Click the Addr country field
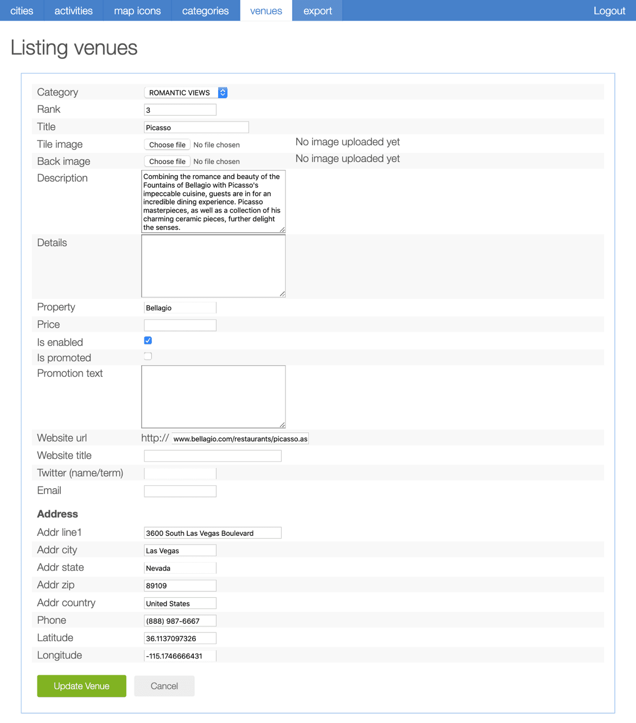Screen dimensions: 636x723 [x=180, y=603]
